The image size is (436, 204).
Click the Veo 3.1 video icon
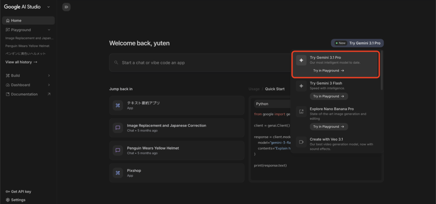click(x=301, y=142)
